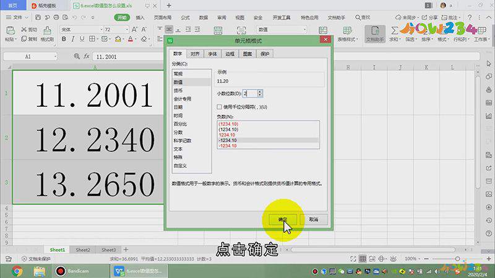The height and width of the screenshot is (278, 495).
Task: Select the 常规 category in the list
Action: tap(191, 74)
